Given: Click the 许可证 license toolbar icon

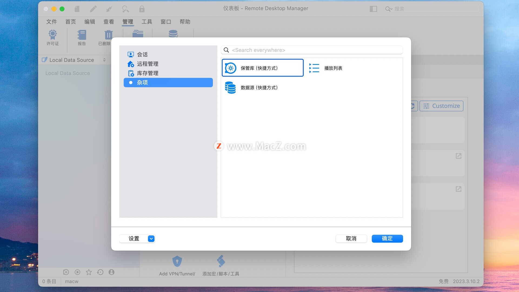Looking at the screenshot, I should [x=52, y=35].
